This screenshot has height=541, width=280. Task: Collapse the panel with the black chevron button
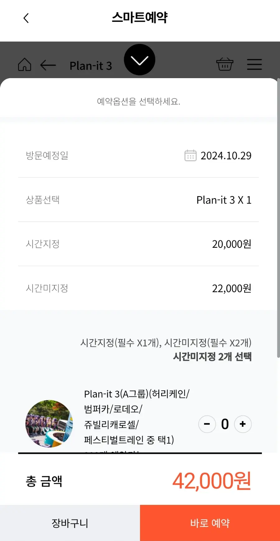coord(139,59)
